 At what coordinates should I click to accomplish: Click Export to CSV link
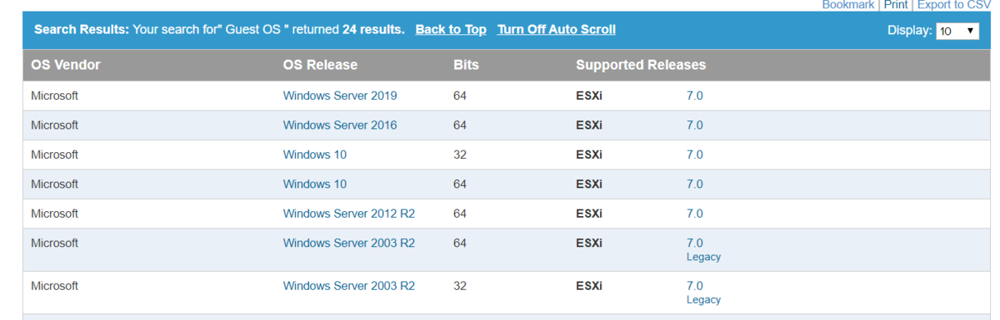953,5
